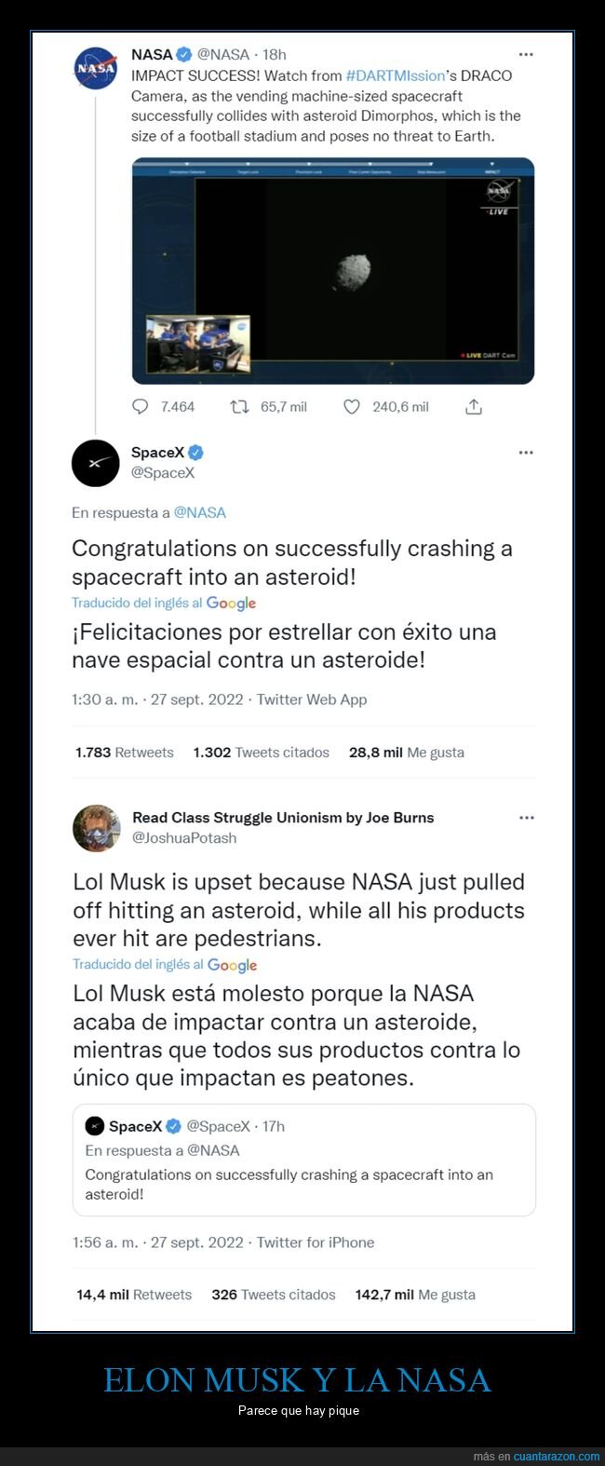Open the three-dot menu on SpaceX tweet

526,453
